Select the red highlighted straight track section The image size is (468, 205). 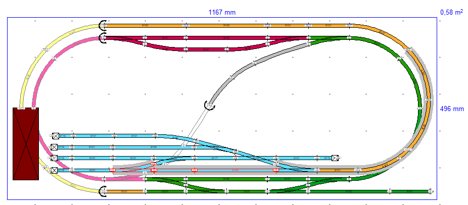pyautogui.click(x=212, y=170)
